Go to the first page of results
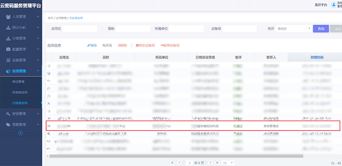342x166 pixels. [x=172, y=162]
